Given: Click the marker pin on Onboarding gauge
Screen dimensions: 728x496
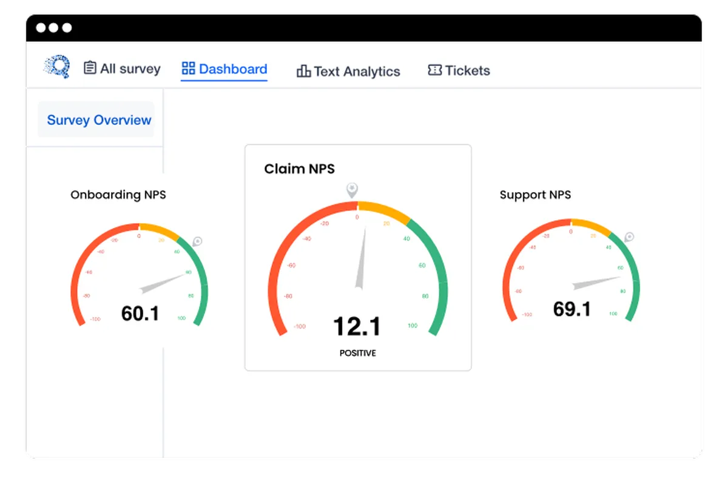Looking at the screenshot, I should point(197,242).
